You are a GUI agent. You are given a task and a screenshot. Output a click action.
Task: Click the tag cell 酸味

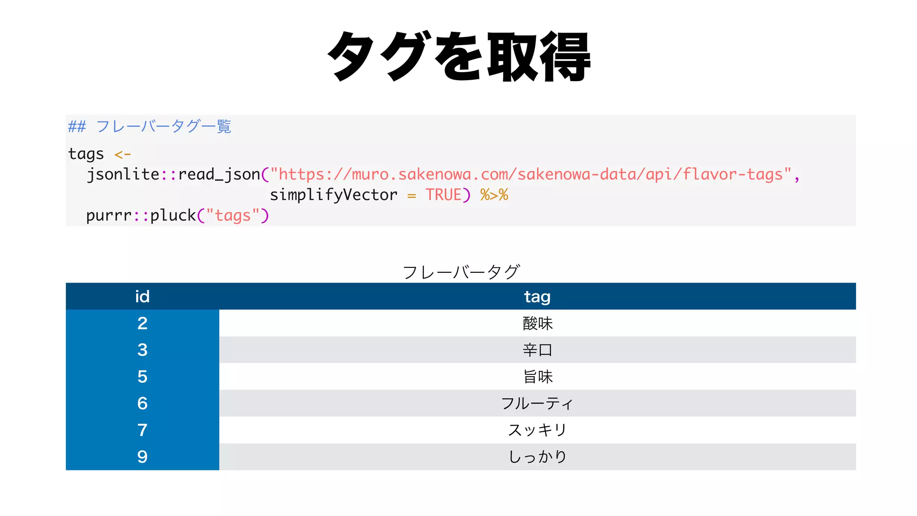pyautogui.click(x=537, y=323)
